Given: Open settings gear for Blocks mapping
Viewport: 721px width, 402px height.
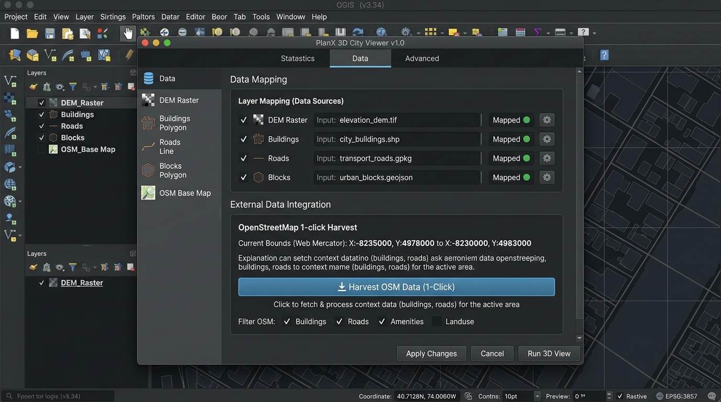Looking at the screenshot, I should [x=547, y=177].
